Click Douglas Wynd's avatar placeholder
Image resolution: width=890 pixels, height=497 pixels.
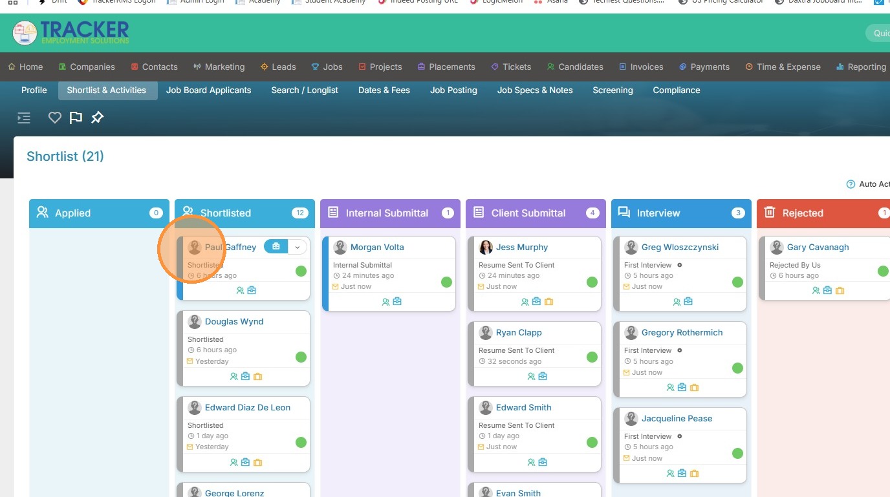pos(195,321)
